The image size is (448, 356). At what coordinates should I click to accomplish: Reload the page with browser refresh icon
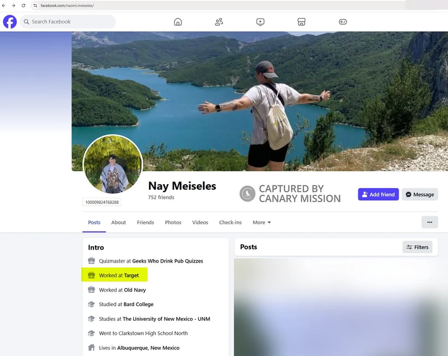coord(24,6)
